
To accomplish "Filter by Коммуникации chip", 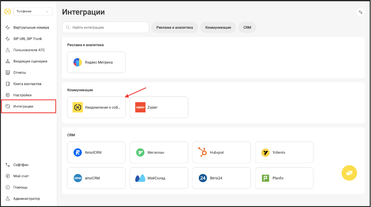I will click(x=218, y=27).
